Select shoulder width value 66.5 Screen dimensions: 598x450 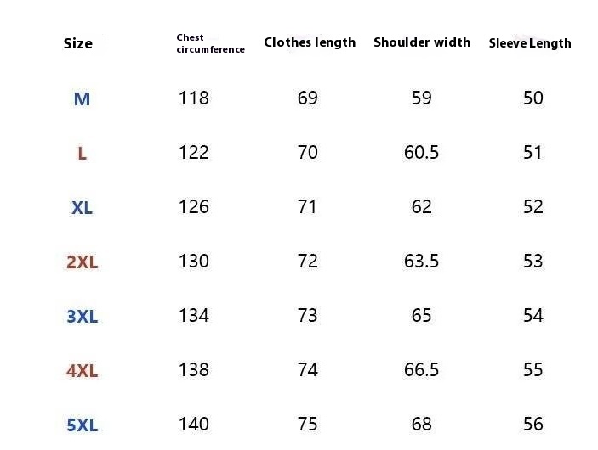pos(422,369)
